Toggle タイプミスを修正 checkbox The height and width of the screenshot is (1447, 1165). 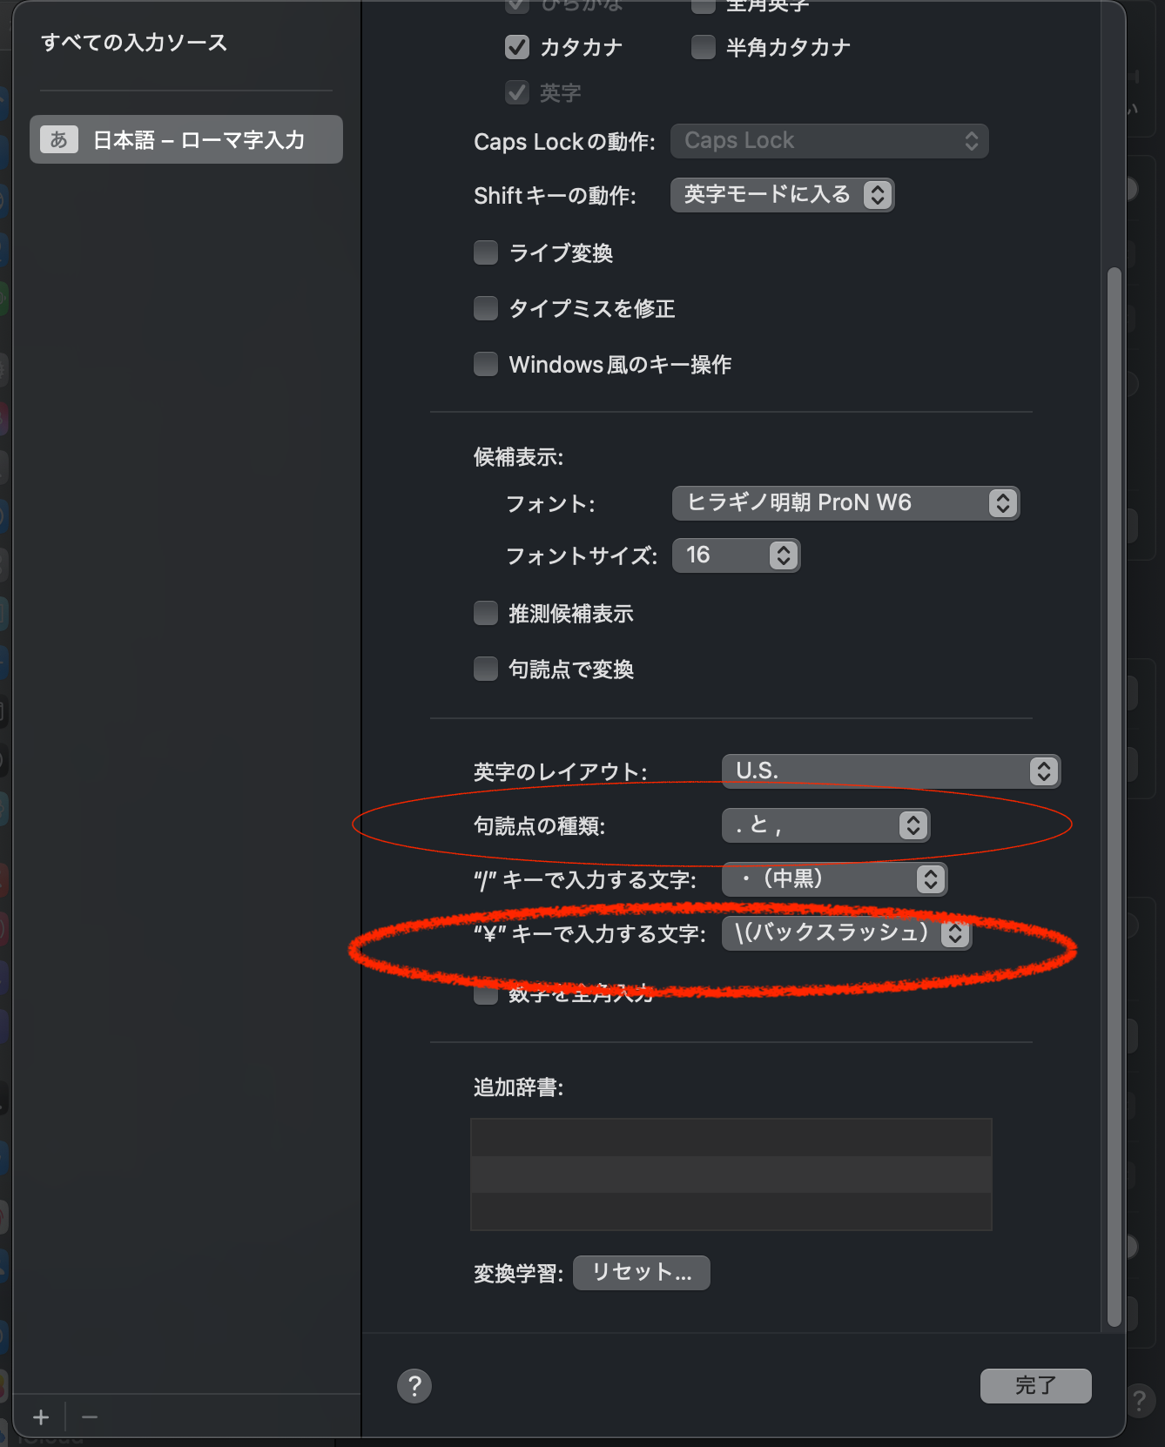coord(486,308)
